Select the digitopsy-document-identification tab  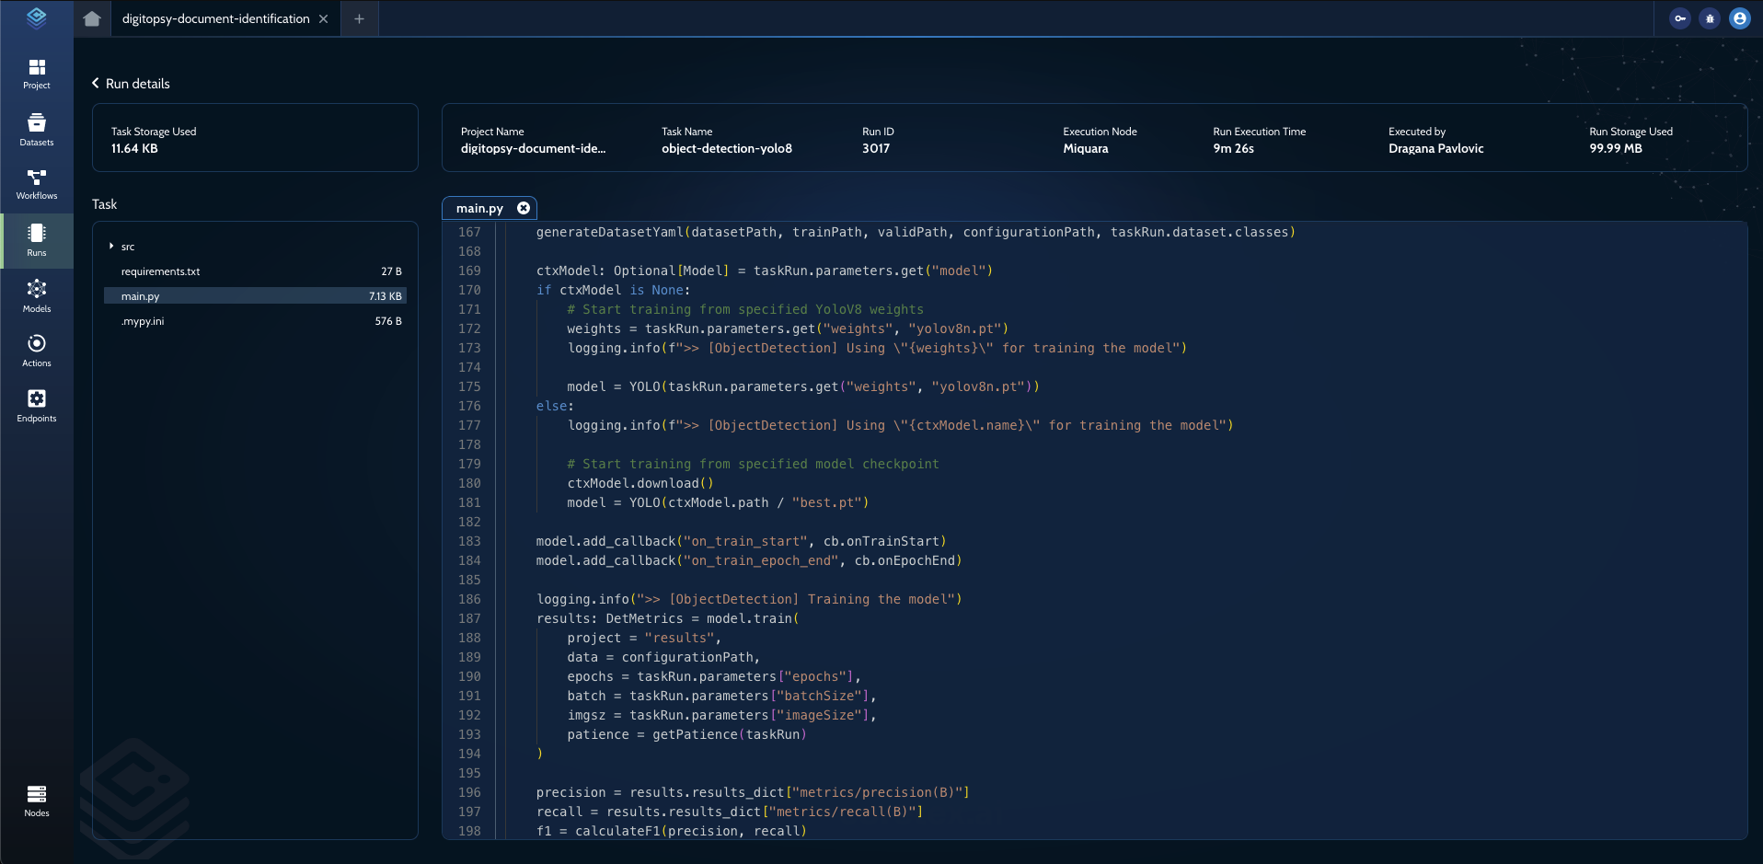(215, 18)
